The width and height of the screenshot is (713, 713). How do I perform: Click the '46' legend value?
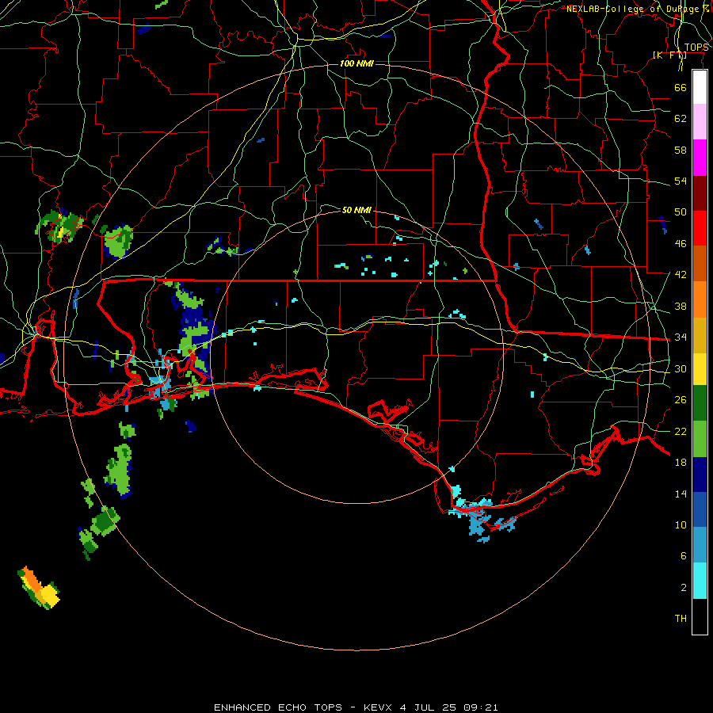coord(681,244)
